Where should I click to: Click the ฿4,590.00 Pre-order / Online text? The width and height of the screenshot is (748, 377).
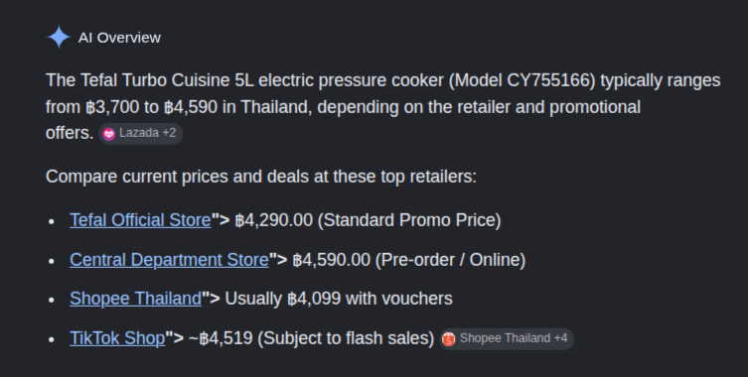(409, 260)
